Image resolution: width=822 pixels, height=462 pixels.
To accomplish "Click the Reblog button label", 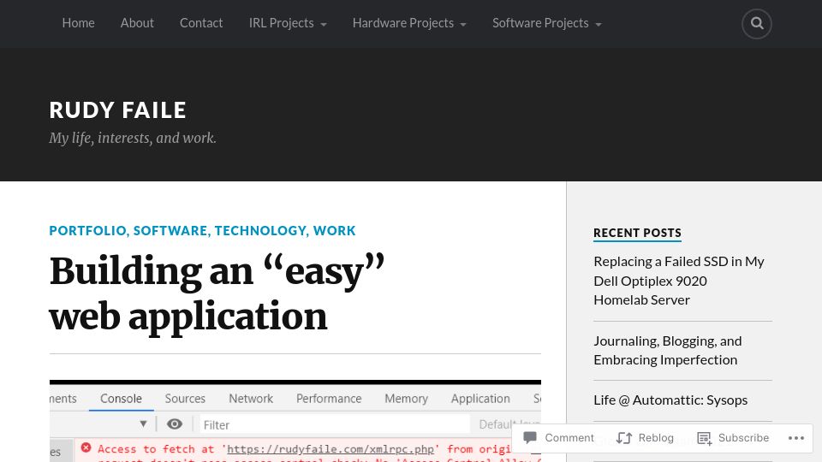I will pyautogui.click(x=656, y=438).
